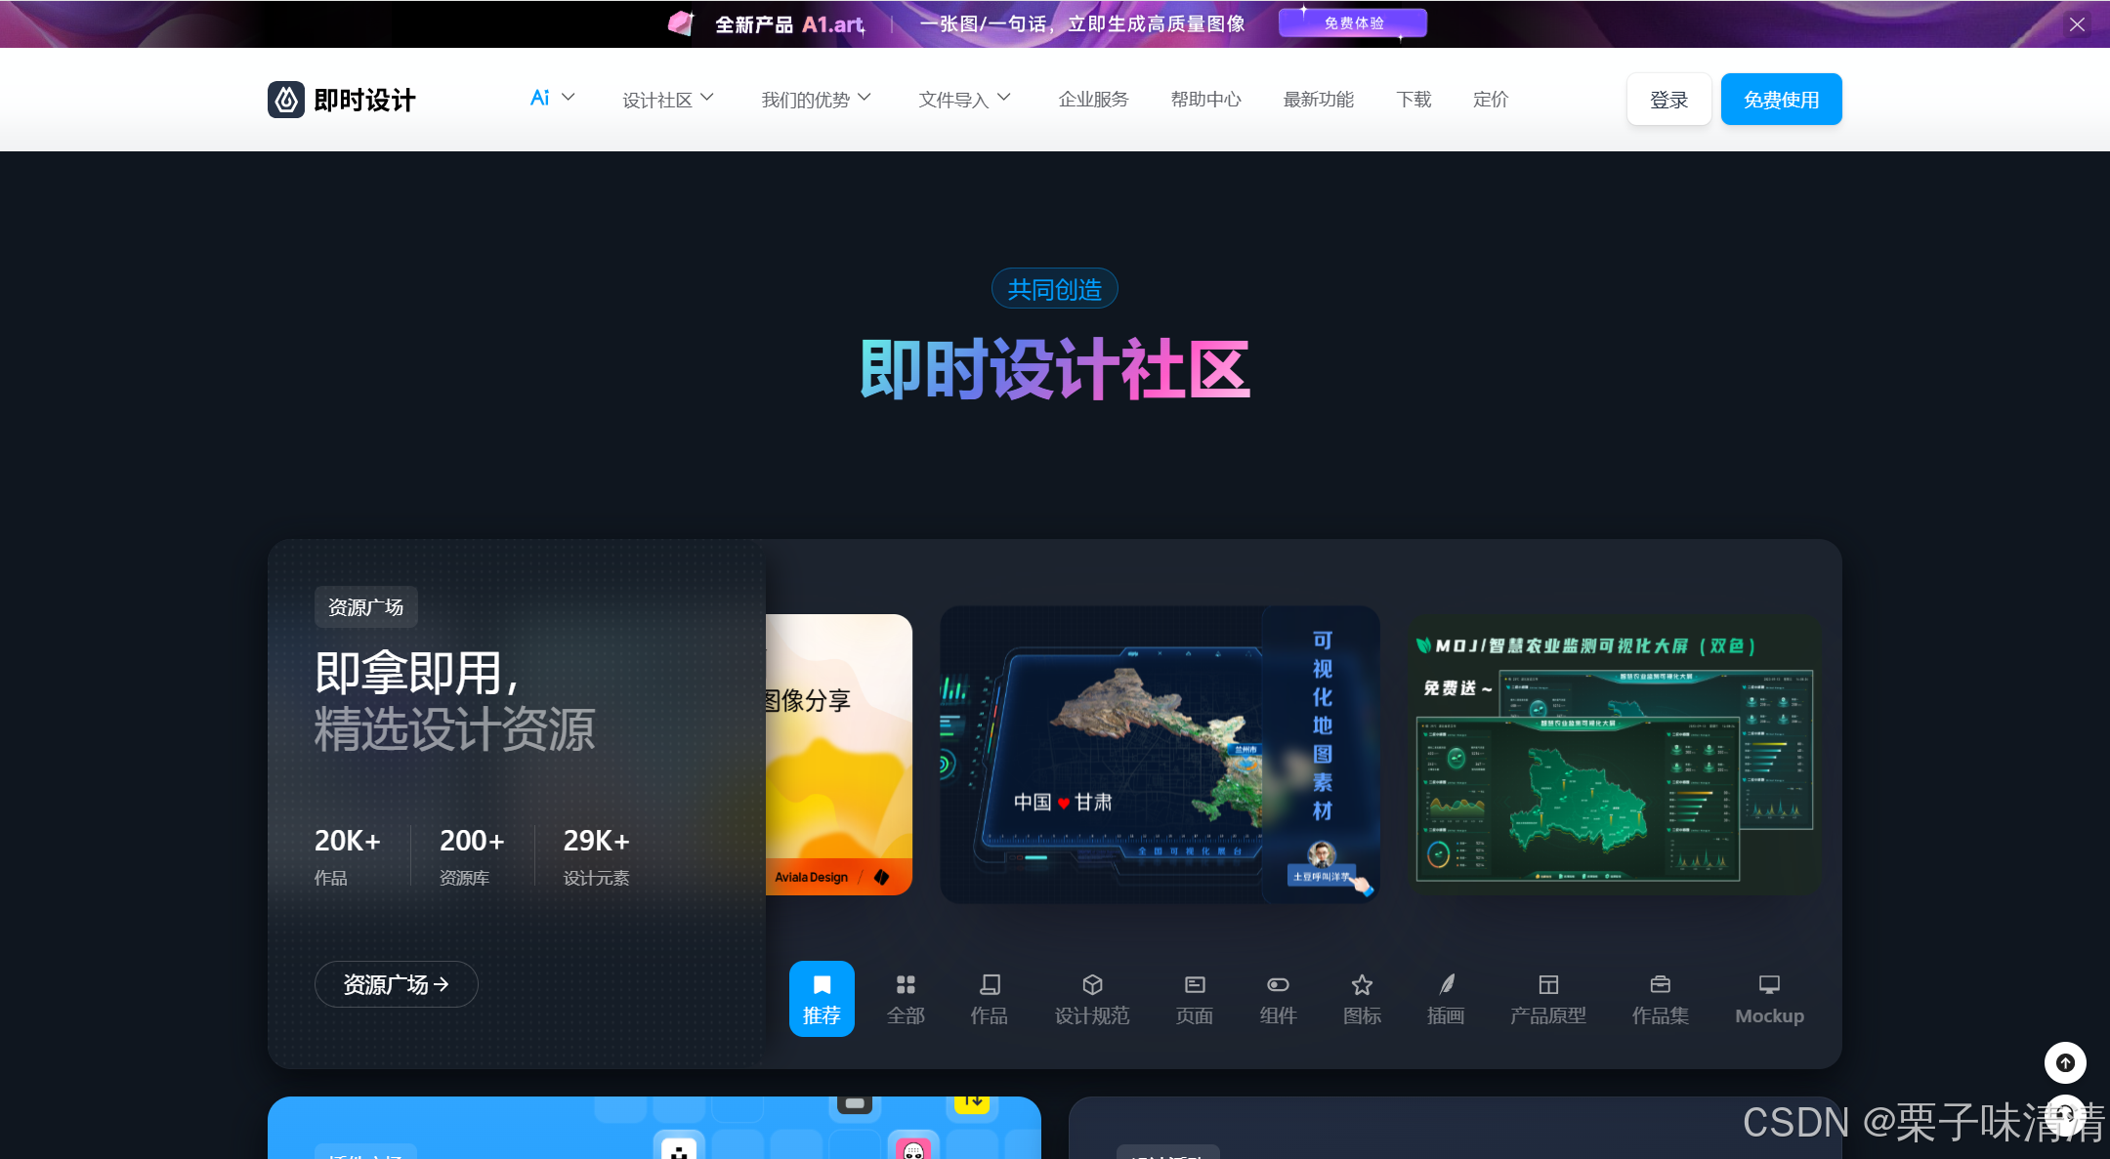The width and height of the screenshot is (2110, 1159).
Task: Select the 推荐 bookmark category
Action: tap(822, 998)
